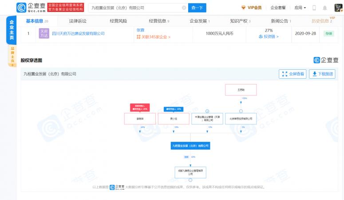
Task: Click the mobile phone icon in header
Action: pyautogui.click(x=314, y=8)
